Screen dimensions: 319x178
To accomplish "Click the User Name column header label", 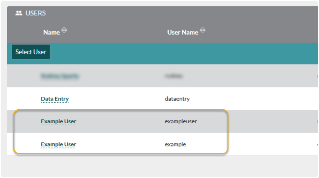I will point(182,32).
